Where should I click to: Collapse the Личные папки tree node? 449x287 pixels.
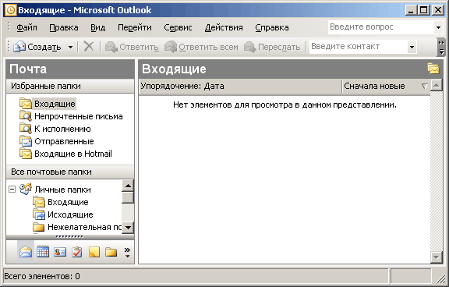(12, 190)
